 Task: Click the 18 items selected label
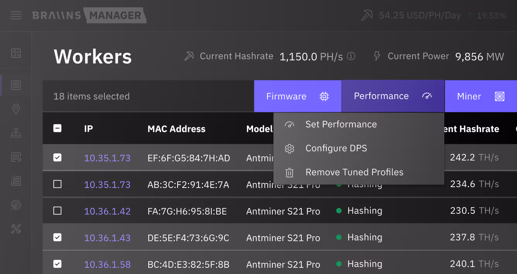[91, 96]
